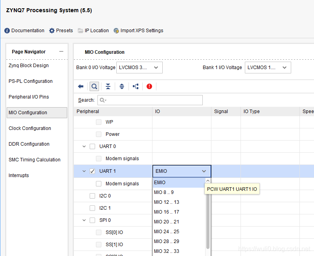Open DDR Configuration page
This screenshot has height=256, width=314.
(29, 144)
